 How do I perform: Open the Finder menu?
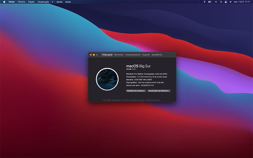(x=12, y=2)
